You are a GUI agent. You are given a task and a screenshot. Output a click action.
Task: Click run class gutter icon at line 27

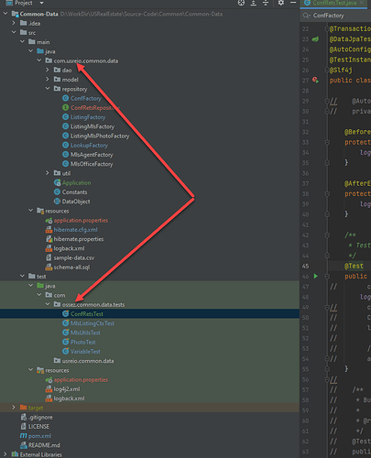316,80
